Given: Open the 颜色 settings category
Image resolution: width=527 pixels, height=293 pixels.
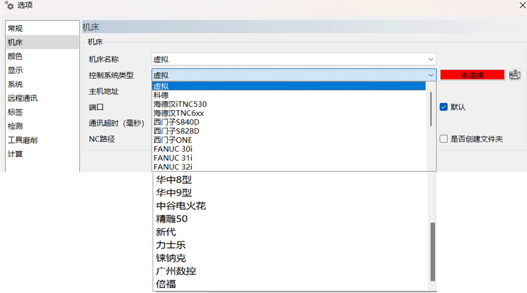Looking at the screenshot, I should pyautogui.click(x=42, y=56).
